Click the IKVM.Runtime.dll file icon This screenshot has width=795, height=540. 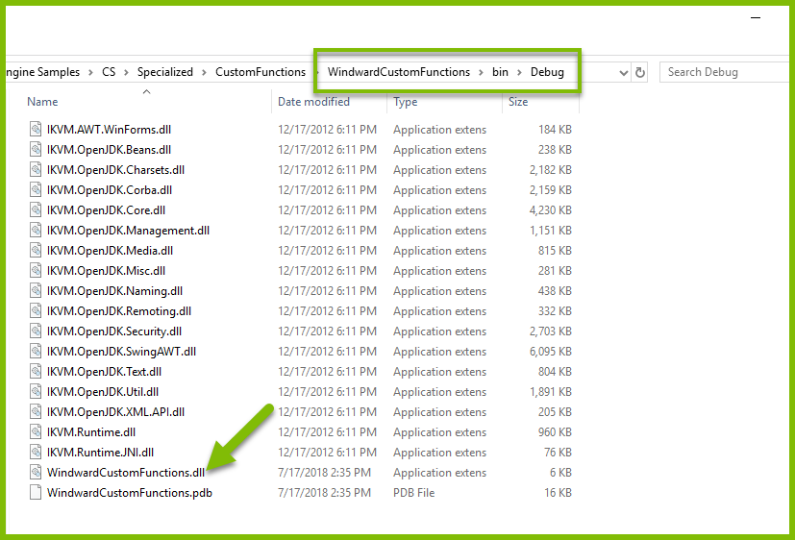[36, 432]
